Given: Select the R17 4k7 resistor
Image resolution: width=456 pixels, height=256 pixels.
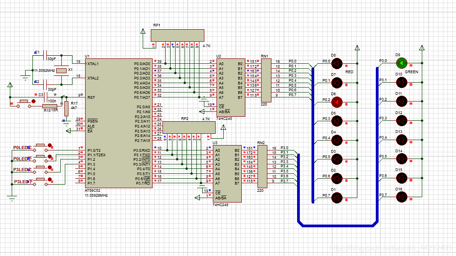Looking at the screenshot, I should [67, 109].
